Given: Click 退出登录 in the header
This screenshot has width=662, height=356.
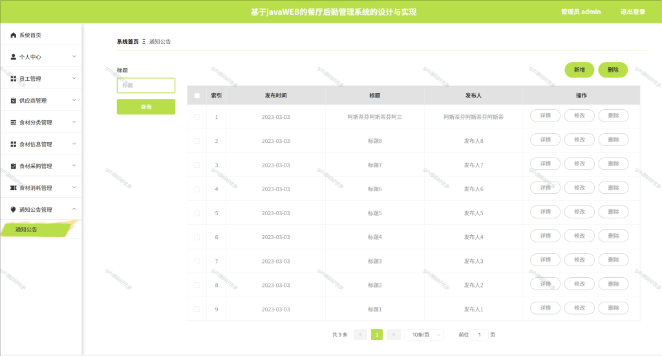Looking at the screenshot, I should point(632,12).
